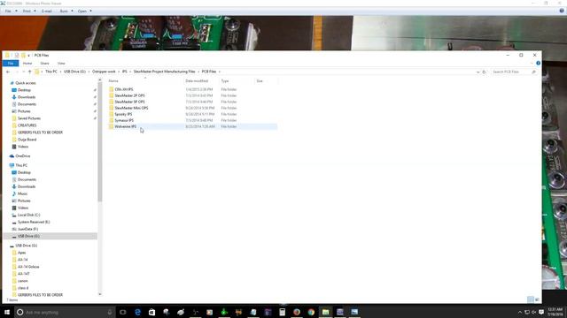
Task: Open OneDrive in the navigation pane
Action: (x=23, y=155)
